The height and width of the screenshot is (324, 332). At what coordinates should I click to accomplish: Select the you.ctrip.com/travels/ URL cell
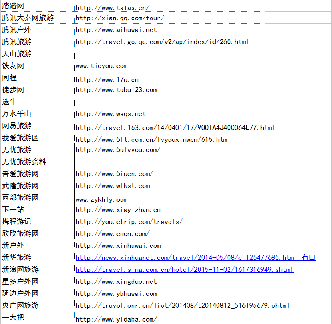[x=169, y=221]
